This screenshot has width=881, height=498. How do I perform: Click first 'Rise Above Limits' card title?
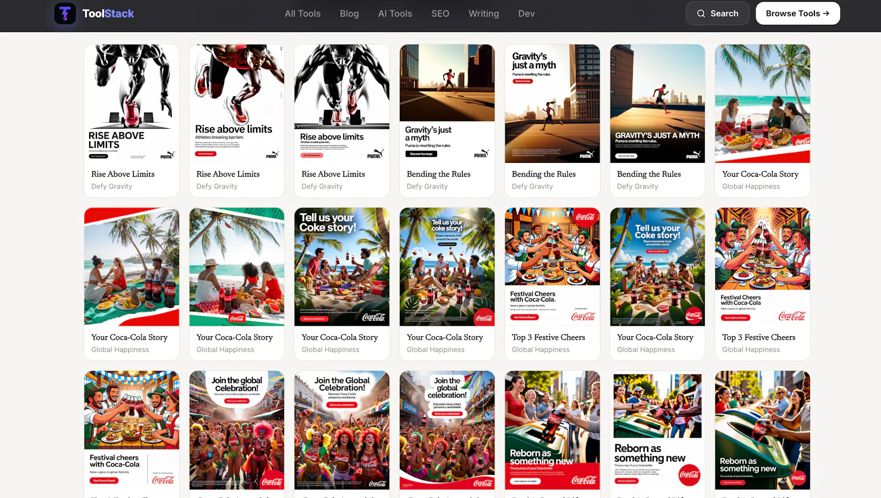coord(123,174)
